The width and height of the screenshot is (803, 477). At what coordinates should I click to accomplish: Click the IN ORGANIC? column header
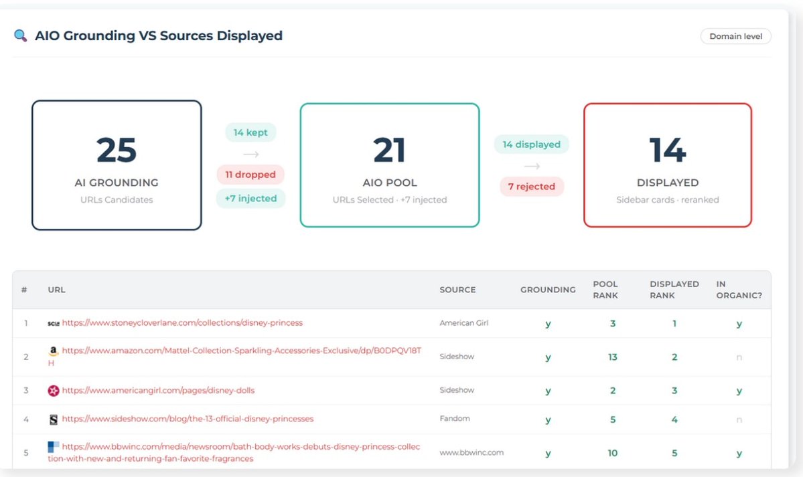click(x=739, y=290)
